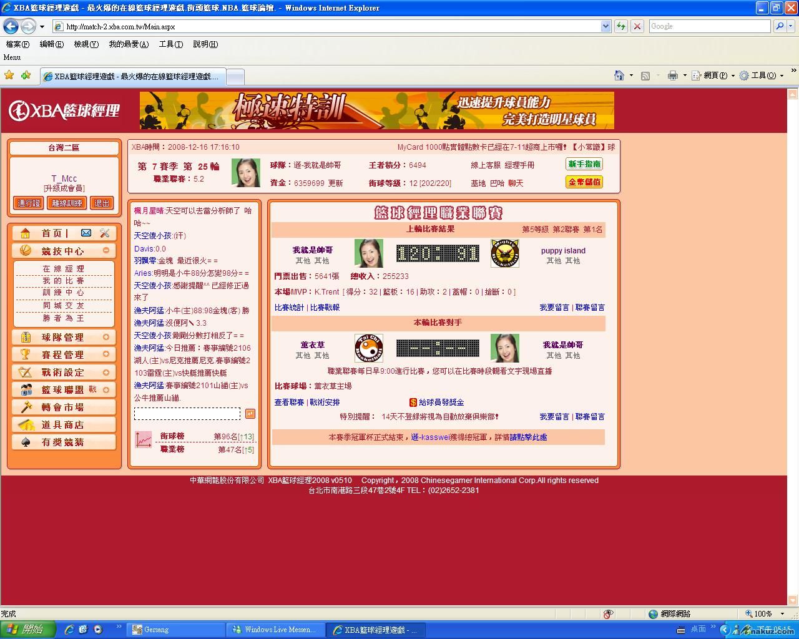Click the 新手指南 button
The width and height of the screenshot is (799, 639).
584,164
